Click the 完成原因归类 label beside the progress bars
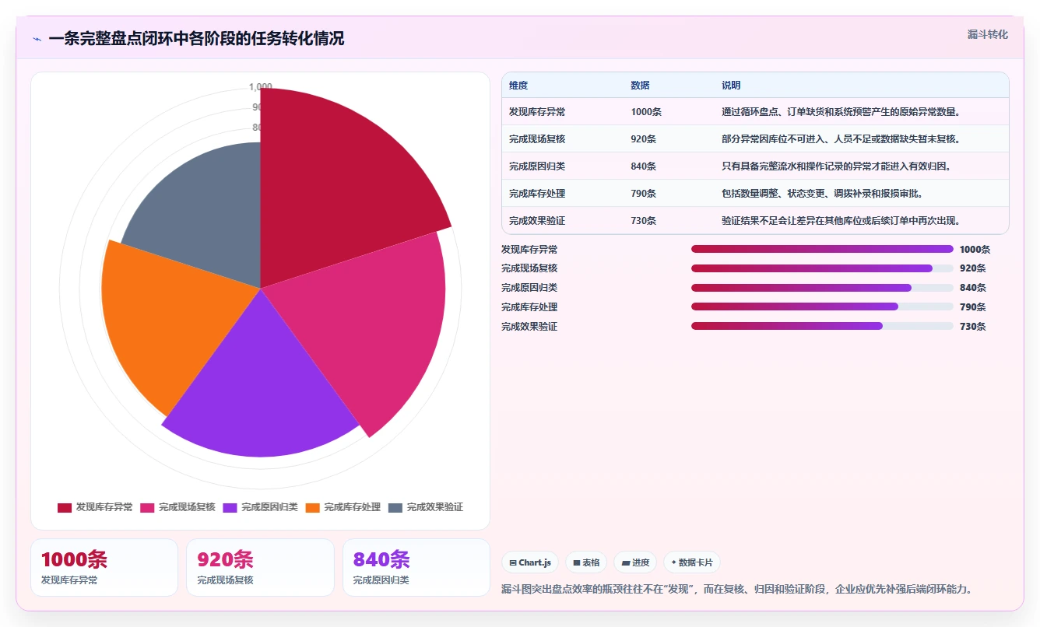The image size is (1040, 627). pyautogui.click(x=529, y=288)
